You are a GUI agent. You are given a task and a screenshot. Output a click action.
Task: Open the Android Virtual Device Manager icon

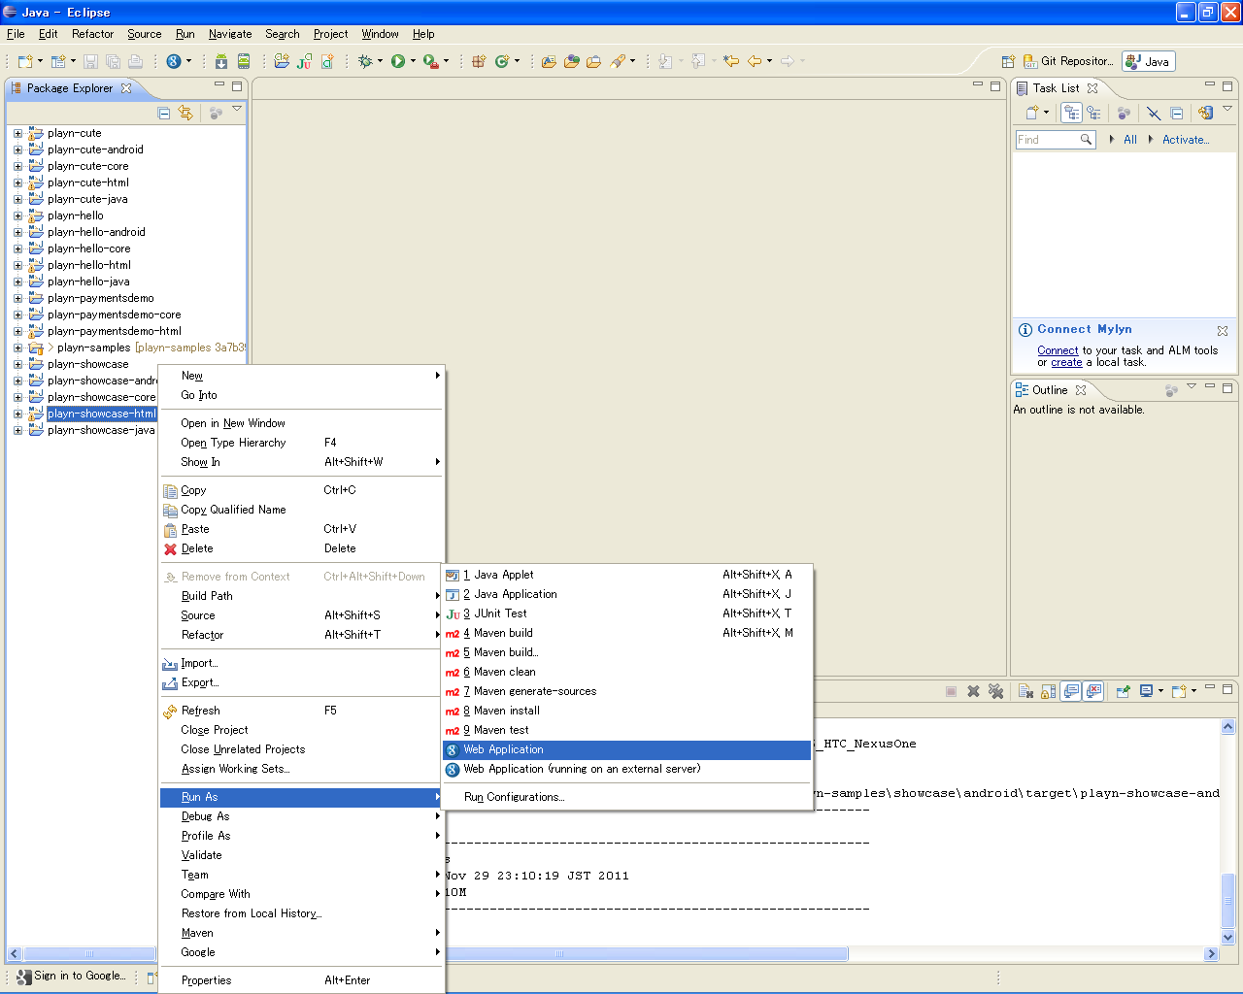click(244, 61)
